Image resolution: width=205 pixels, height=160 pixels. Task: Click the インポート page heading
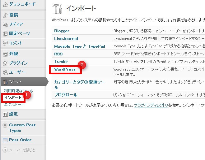coord(81,8)
